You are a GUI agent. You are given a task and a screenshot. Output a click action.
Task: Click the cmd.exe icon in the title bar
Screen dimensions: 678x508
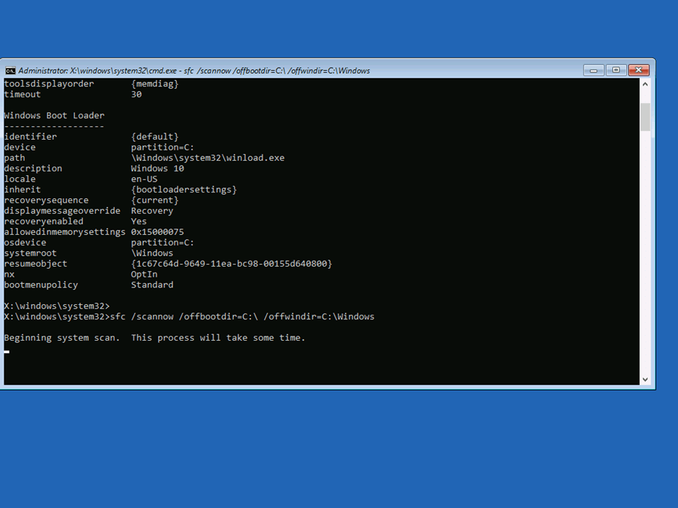10,71
